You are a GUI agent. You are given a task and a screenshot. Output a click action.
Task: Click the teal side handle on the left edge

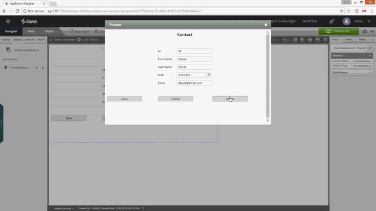[x=1, y=124]
